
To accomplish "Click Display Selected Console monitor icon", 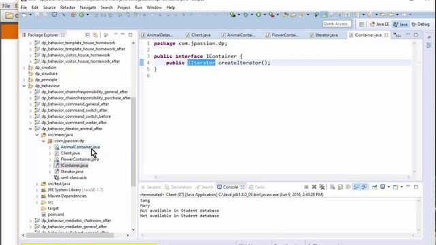I will [x=383, y=187].
